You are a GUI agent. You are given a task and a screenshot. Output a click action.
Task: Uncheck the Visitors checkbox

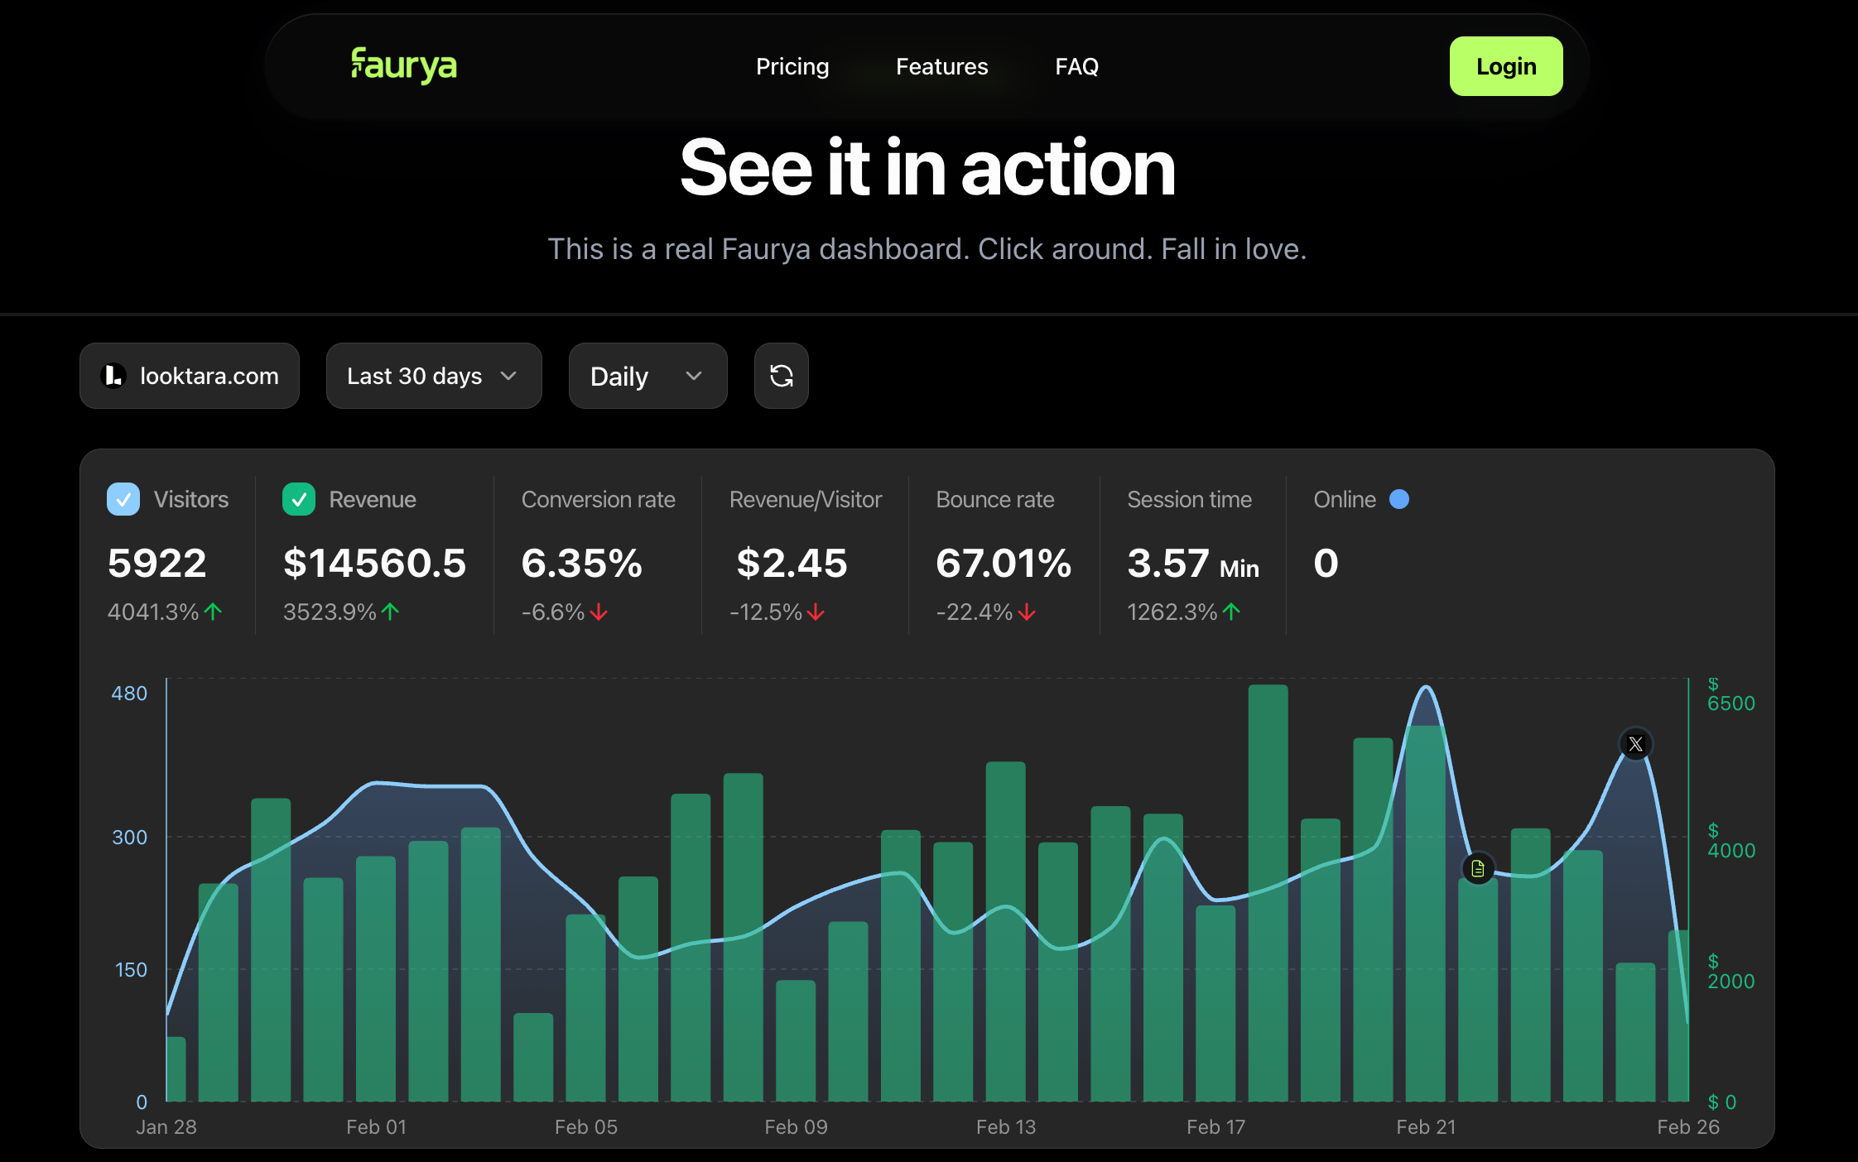[123, 499]
